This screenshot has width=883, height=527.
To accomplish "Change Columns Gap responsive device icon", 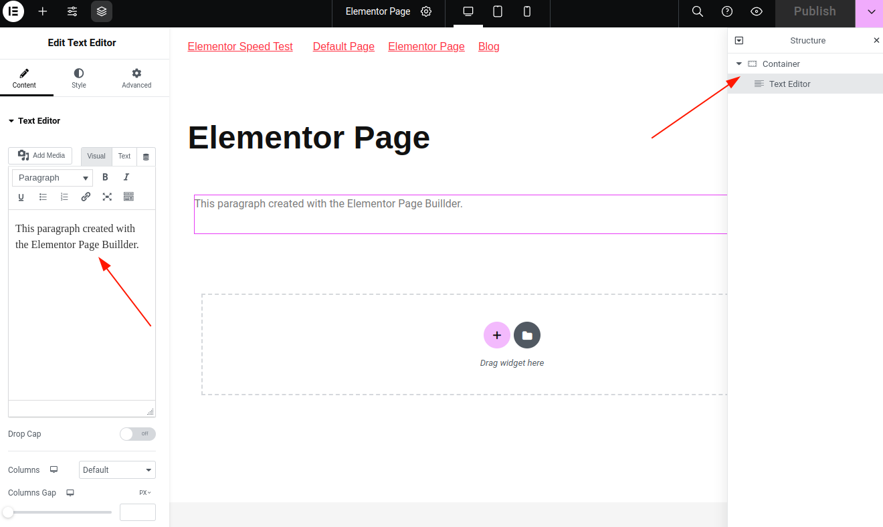I will tap(70, 493).
